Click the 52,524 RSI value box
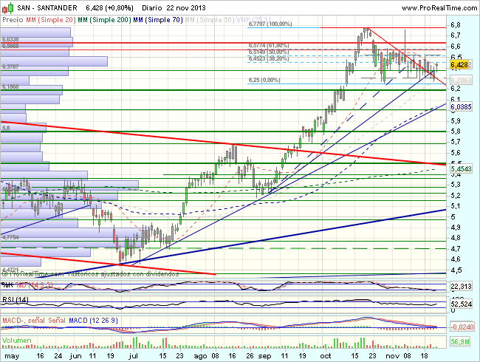Image resolution: width=480 pixels, height=362 pixels. pos(461,304)
